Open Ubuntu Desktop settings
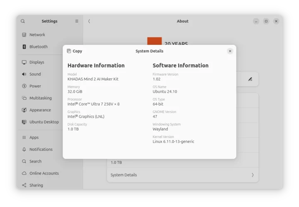Screen dimensions: 299x207 [44, 122]
